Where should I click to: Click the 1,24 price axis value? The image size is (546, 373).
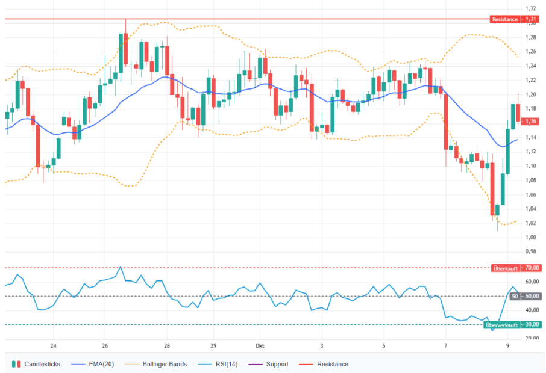531,66
